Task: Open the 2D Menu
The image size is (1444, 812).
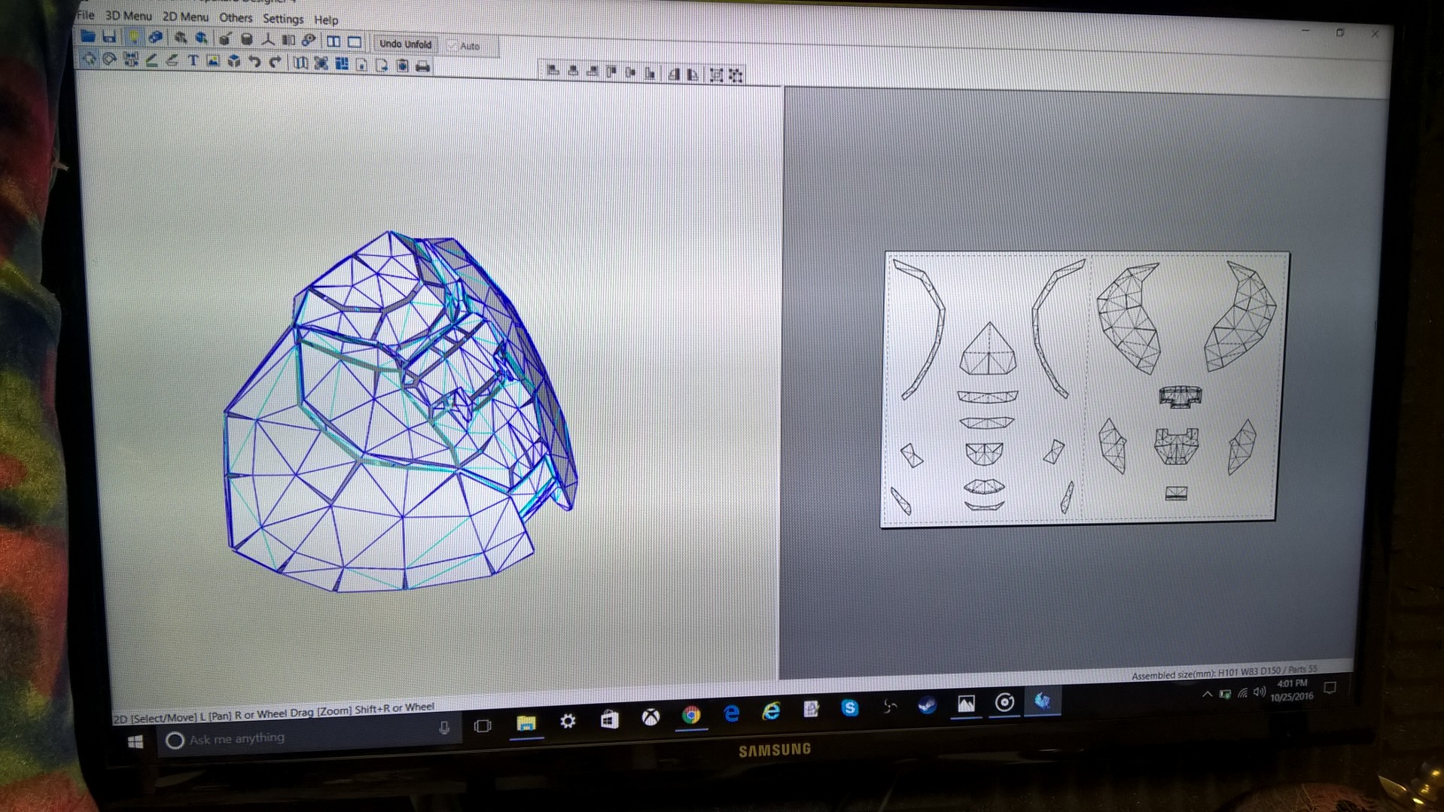Action: pos(185,17)
